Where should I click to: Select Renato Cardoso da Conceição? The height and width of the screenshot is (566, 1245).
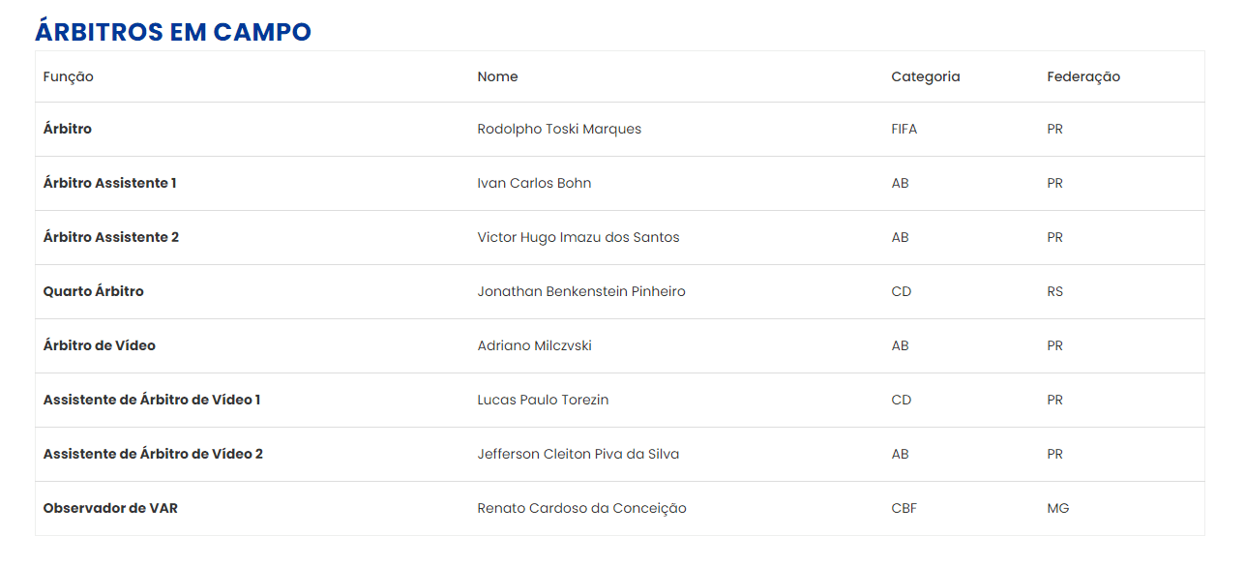pyautogui.click(x=581, y=508)
